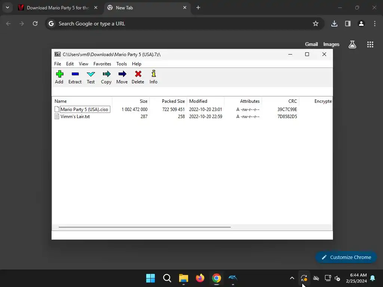Screen dimensions: 383x287
Task: Click the Chrome back arrow
Action: pyautogui.click(x=8, y=24)
